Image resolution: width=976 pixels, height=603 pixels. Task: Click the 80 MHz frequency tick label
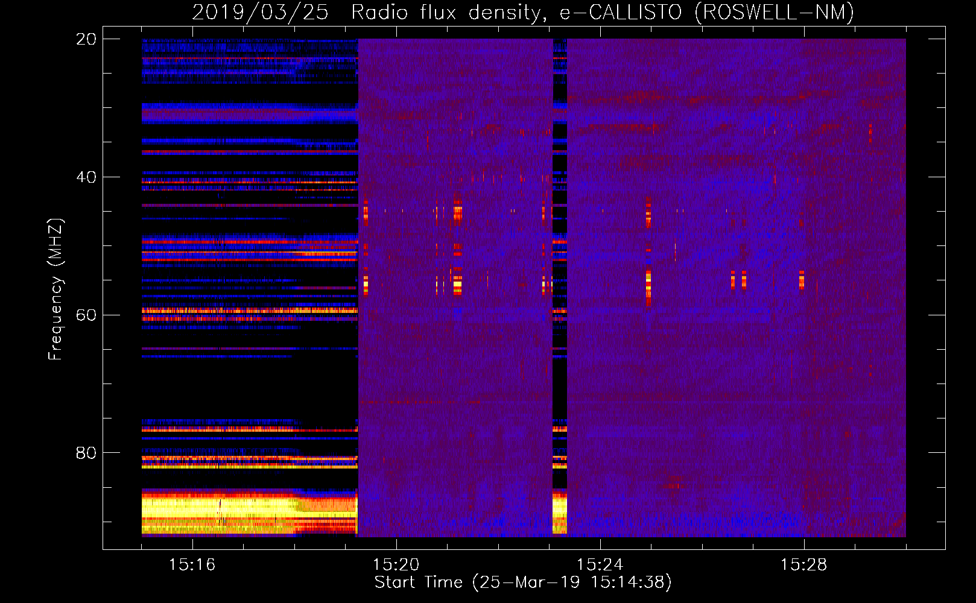tap(86, 453)
